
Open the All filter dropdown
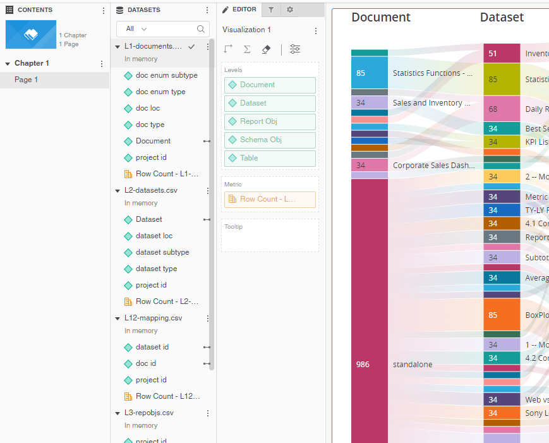(136, 29)
